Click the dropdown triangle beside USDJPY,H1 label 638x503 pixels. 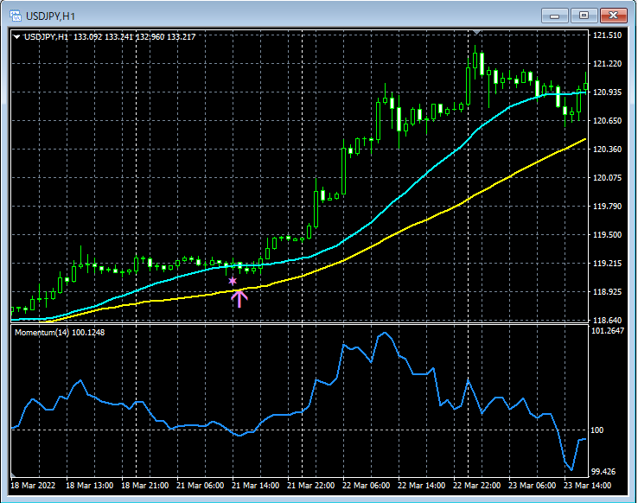pyautogui.click(x=16, y=37)
